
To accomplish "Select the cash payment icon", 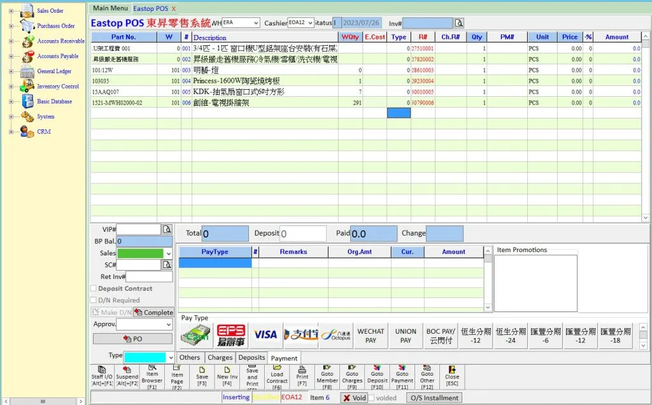I will pyautogui.click(x=195, y=335).
